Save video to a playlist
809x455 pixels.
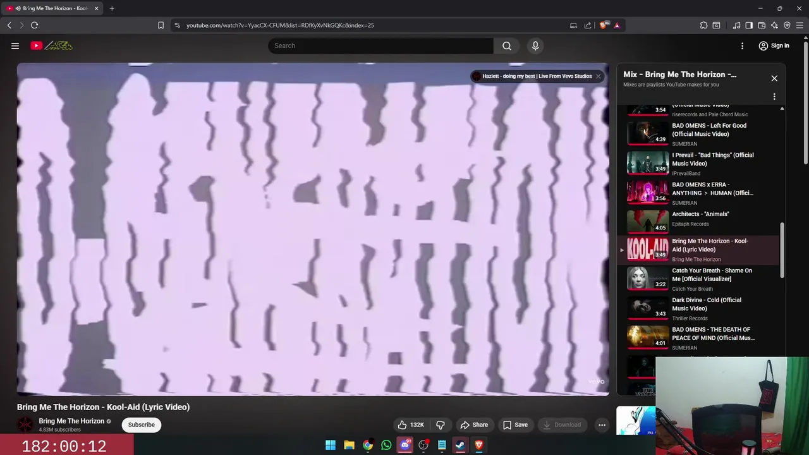pyautogui.click(x=516, y=425)
